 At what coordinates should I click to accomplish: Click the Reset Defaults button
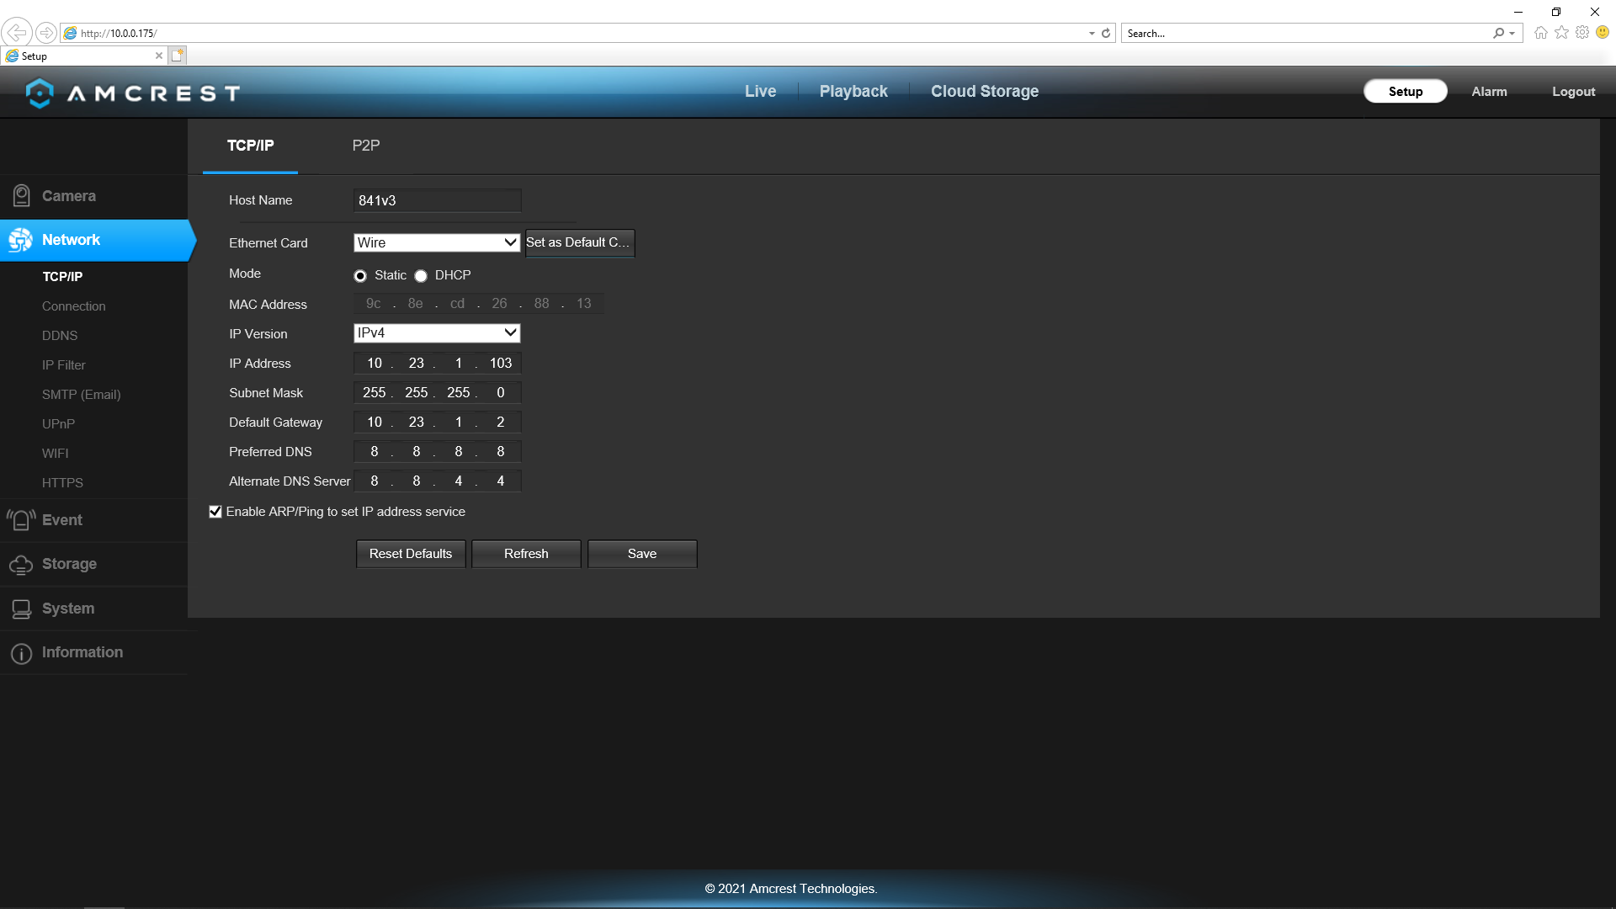(x=411, y=554)
